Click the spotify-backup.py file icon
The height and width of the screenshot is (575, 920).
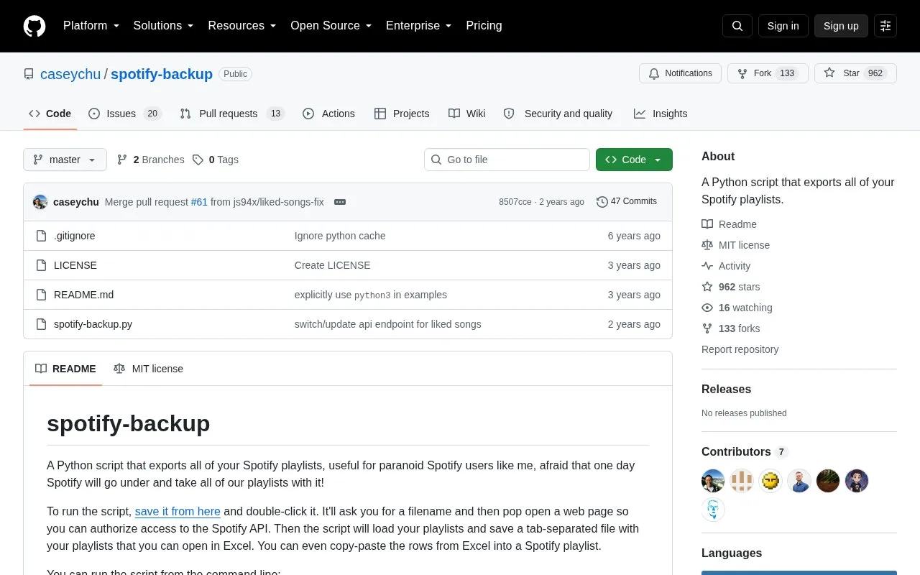point(41,324)
